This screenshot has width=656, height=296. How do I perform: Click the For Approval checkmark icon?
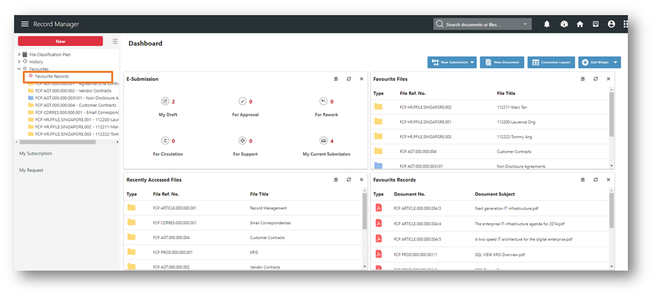click(x=243, y=102)
